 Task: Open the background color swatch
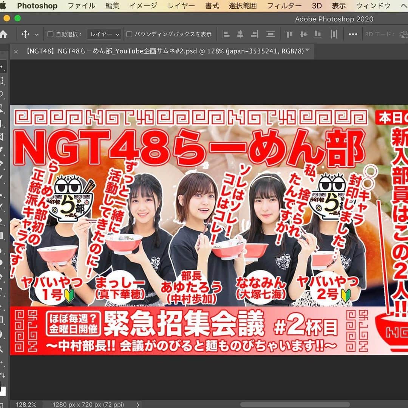(x=3, y=391)
